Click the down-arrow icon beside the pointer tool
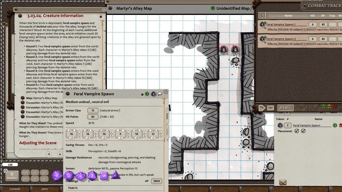The height and width of the screenshot is (192, 342). click(x=270, y=108)
